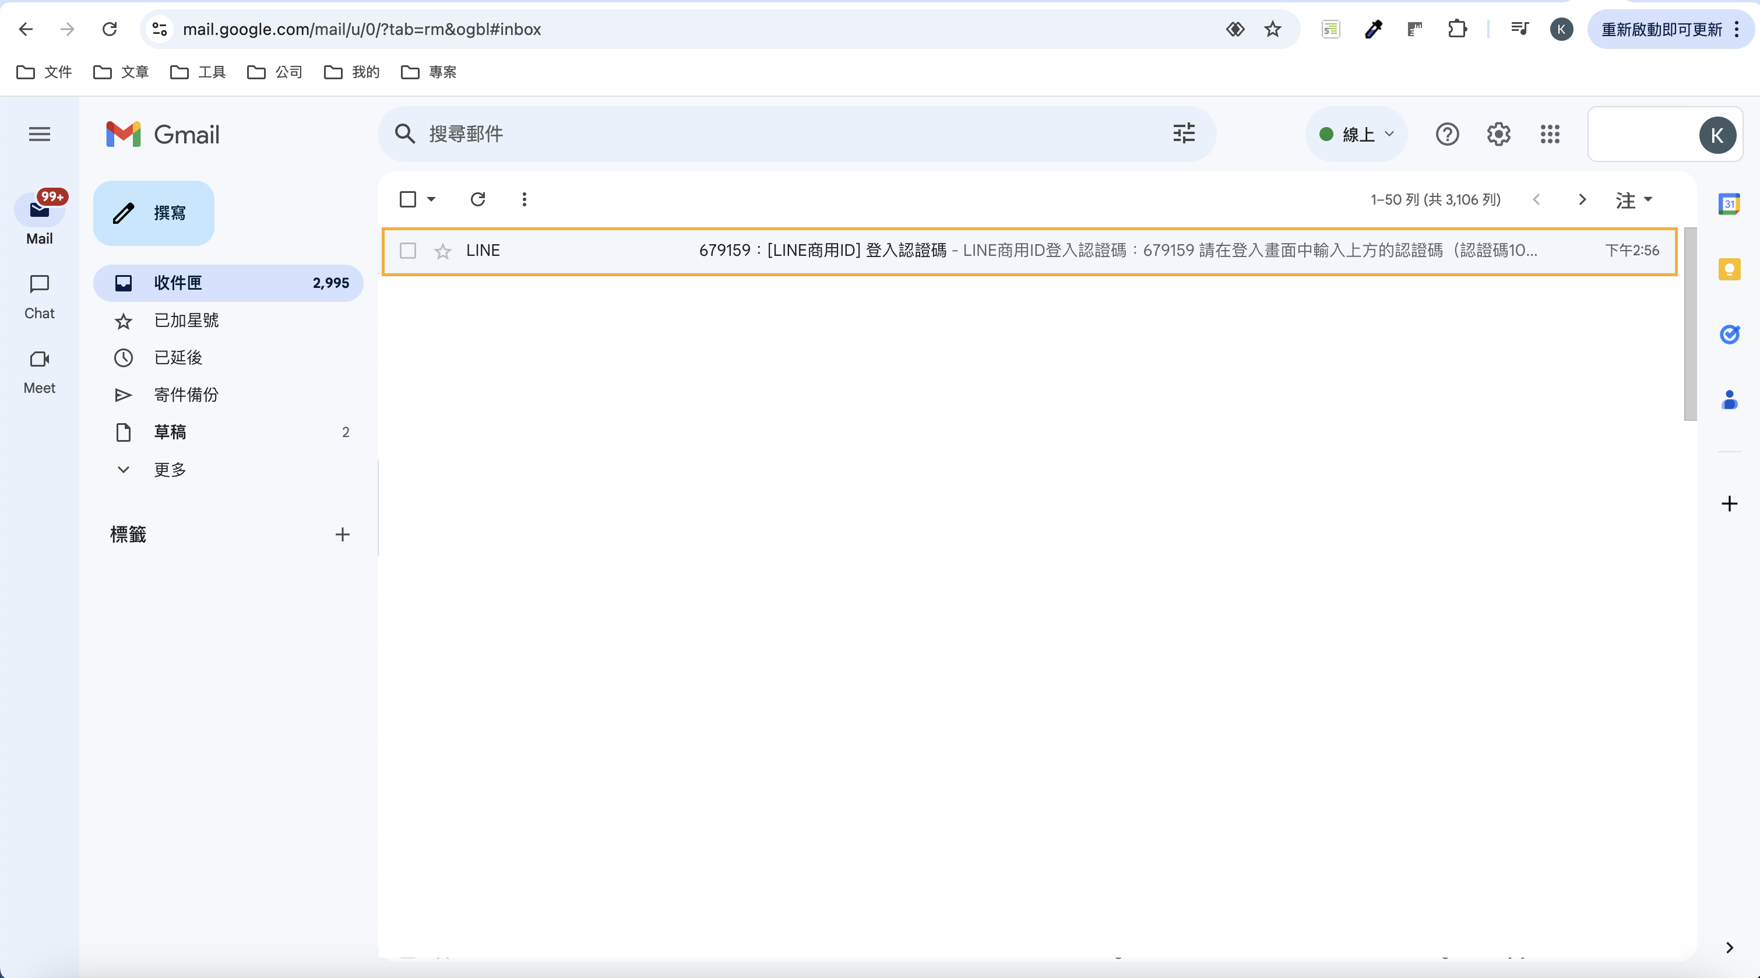Star the LINE email

(443, 252)
